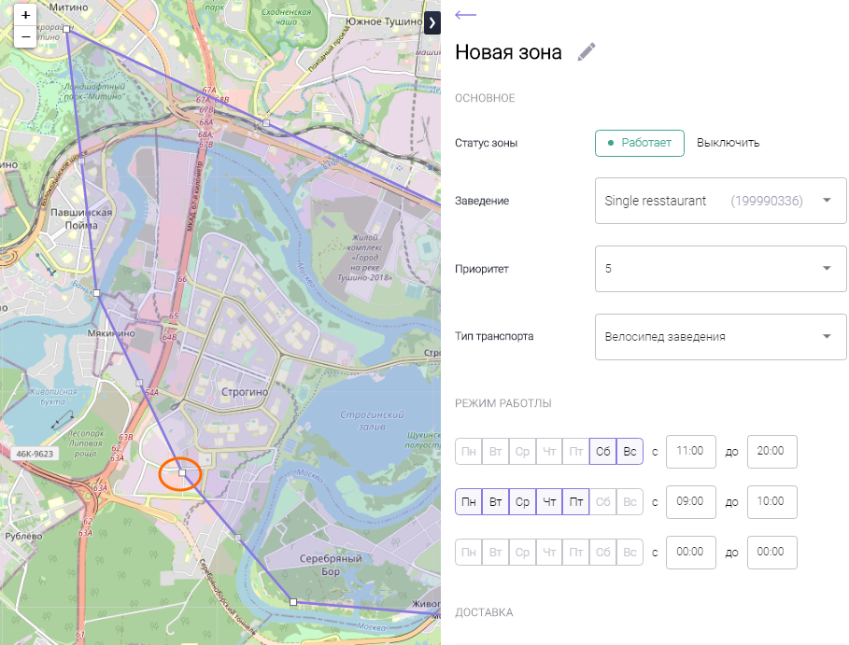Screen dimensions: 849x645
Task: Click the map zoom in plus button
Action: point(25,16)
